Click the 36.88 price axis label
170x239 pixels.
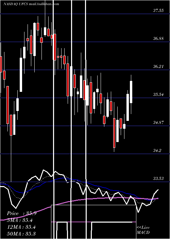point(158,38)
